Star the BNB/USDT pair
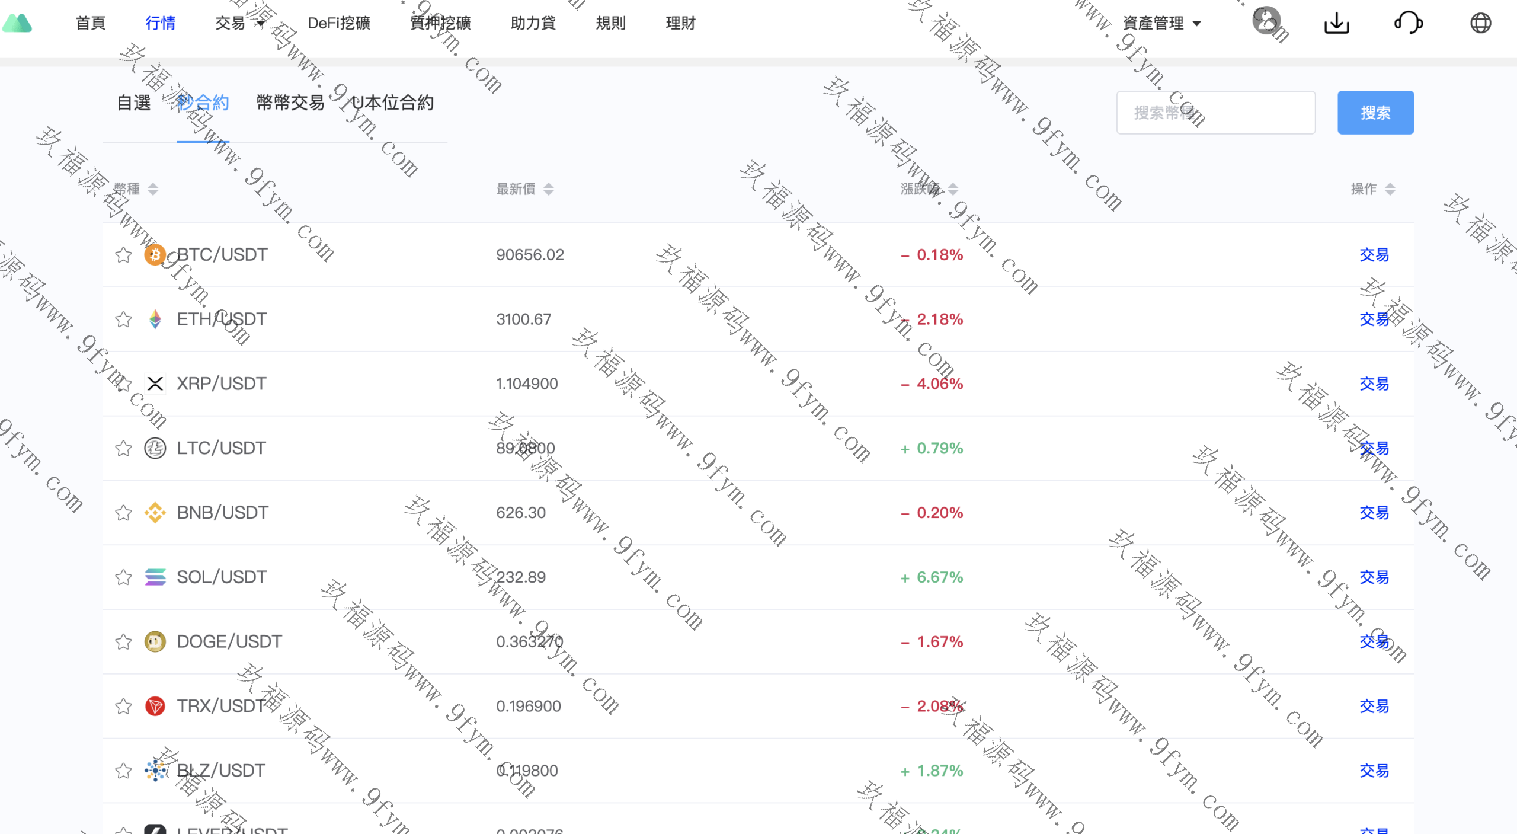1517x834 pixels. (x=123, y=513)
